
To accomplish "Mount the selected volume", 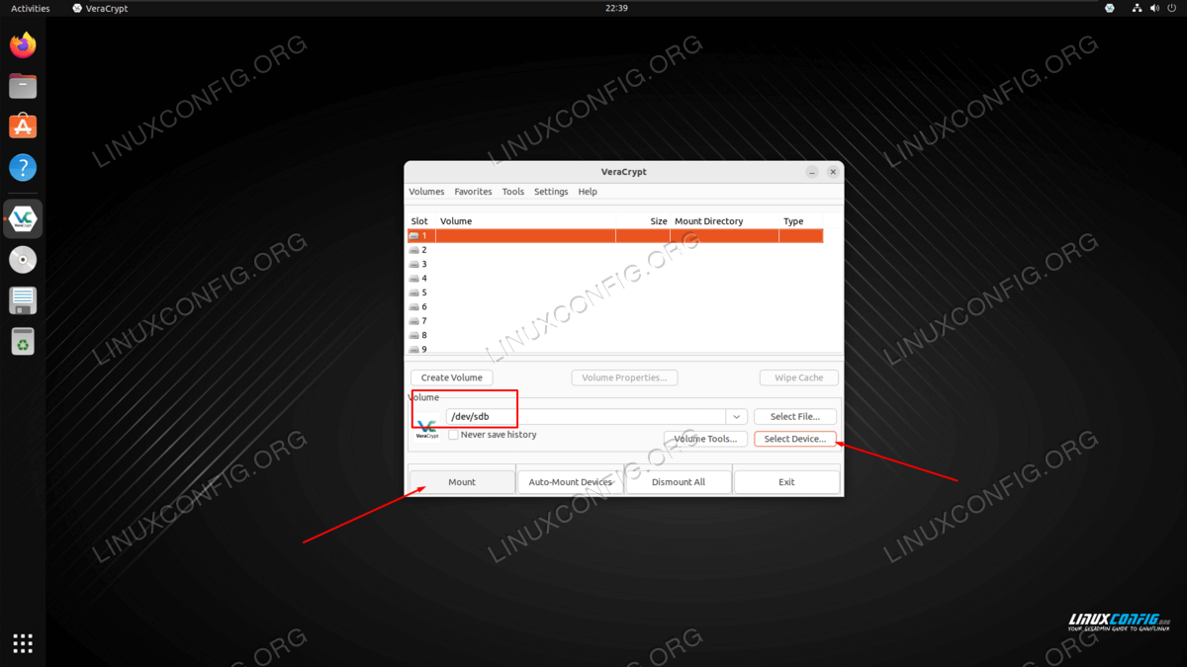I will click(462, 482).
